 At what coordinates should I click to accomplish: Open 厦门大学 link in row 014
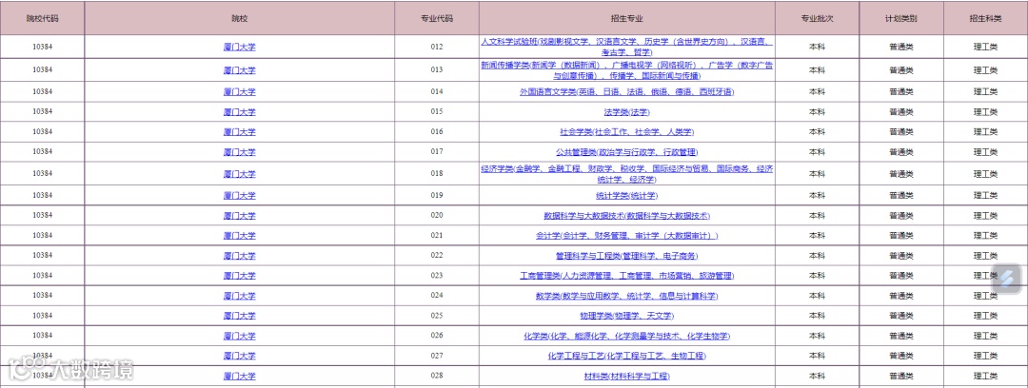(x=239, y=91)
